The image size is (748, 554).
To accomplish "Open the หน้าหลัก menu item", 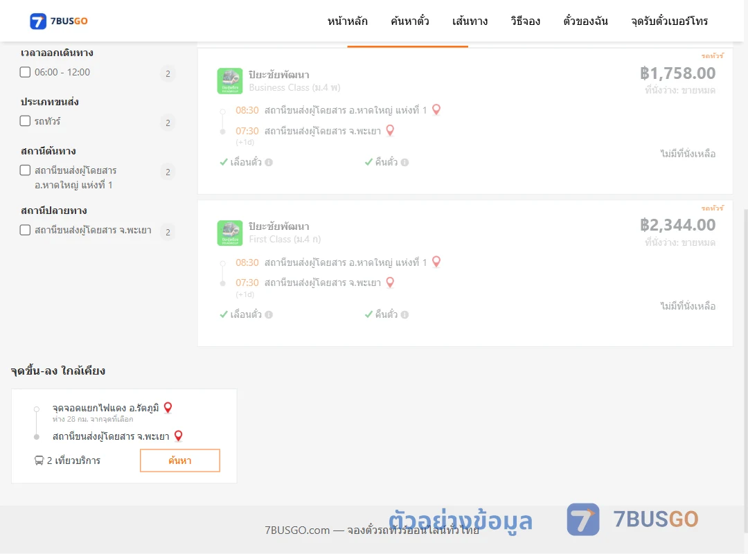I will 347,21.
